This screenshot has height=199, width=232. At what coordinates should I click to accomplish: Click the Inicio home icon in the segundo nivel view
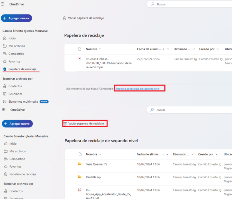[x=6, y=143]
